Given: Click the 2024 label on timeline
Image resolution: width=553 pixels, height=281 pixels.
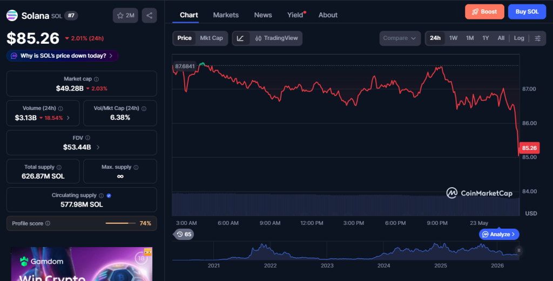Looking at the screenshot, I should 384,265.
